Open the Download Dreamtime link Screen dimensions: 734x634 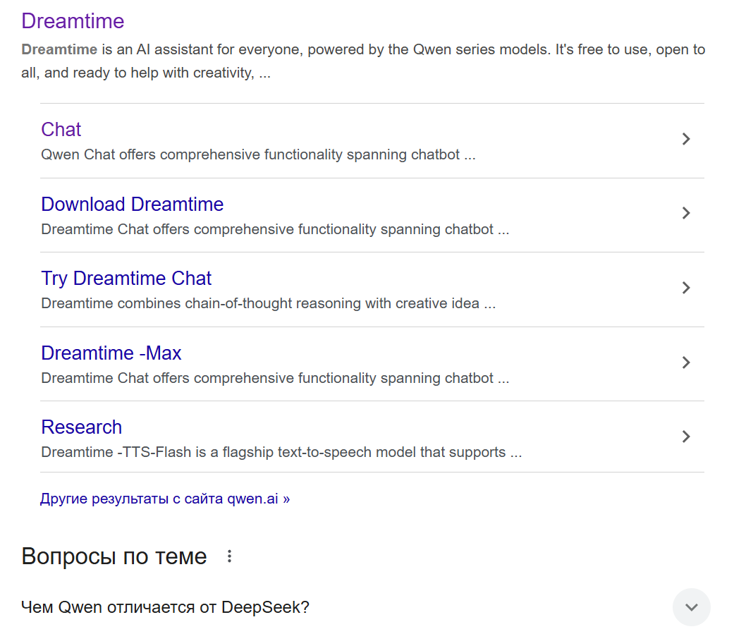tap(132, 205)
